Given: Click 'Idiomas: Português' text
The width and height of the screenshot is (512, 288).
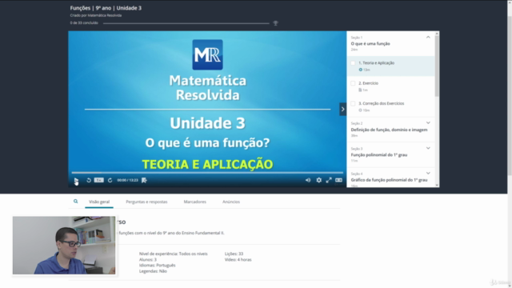Looking at the screenshot, I should click(x=158, y=265).
